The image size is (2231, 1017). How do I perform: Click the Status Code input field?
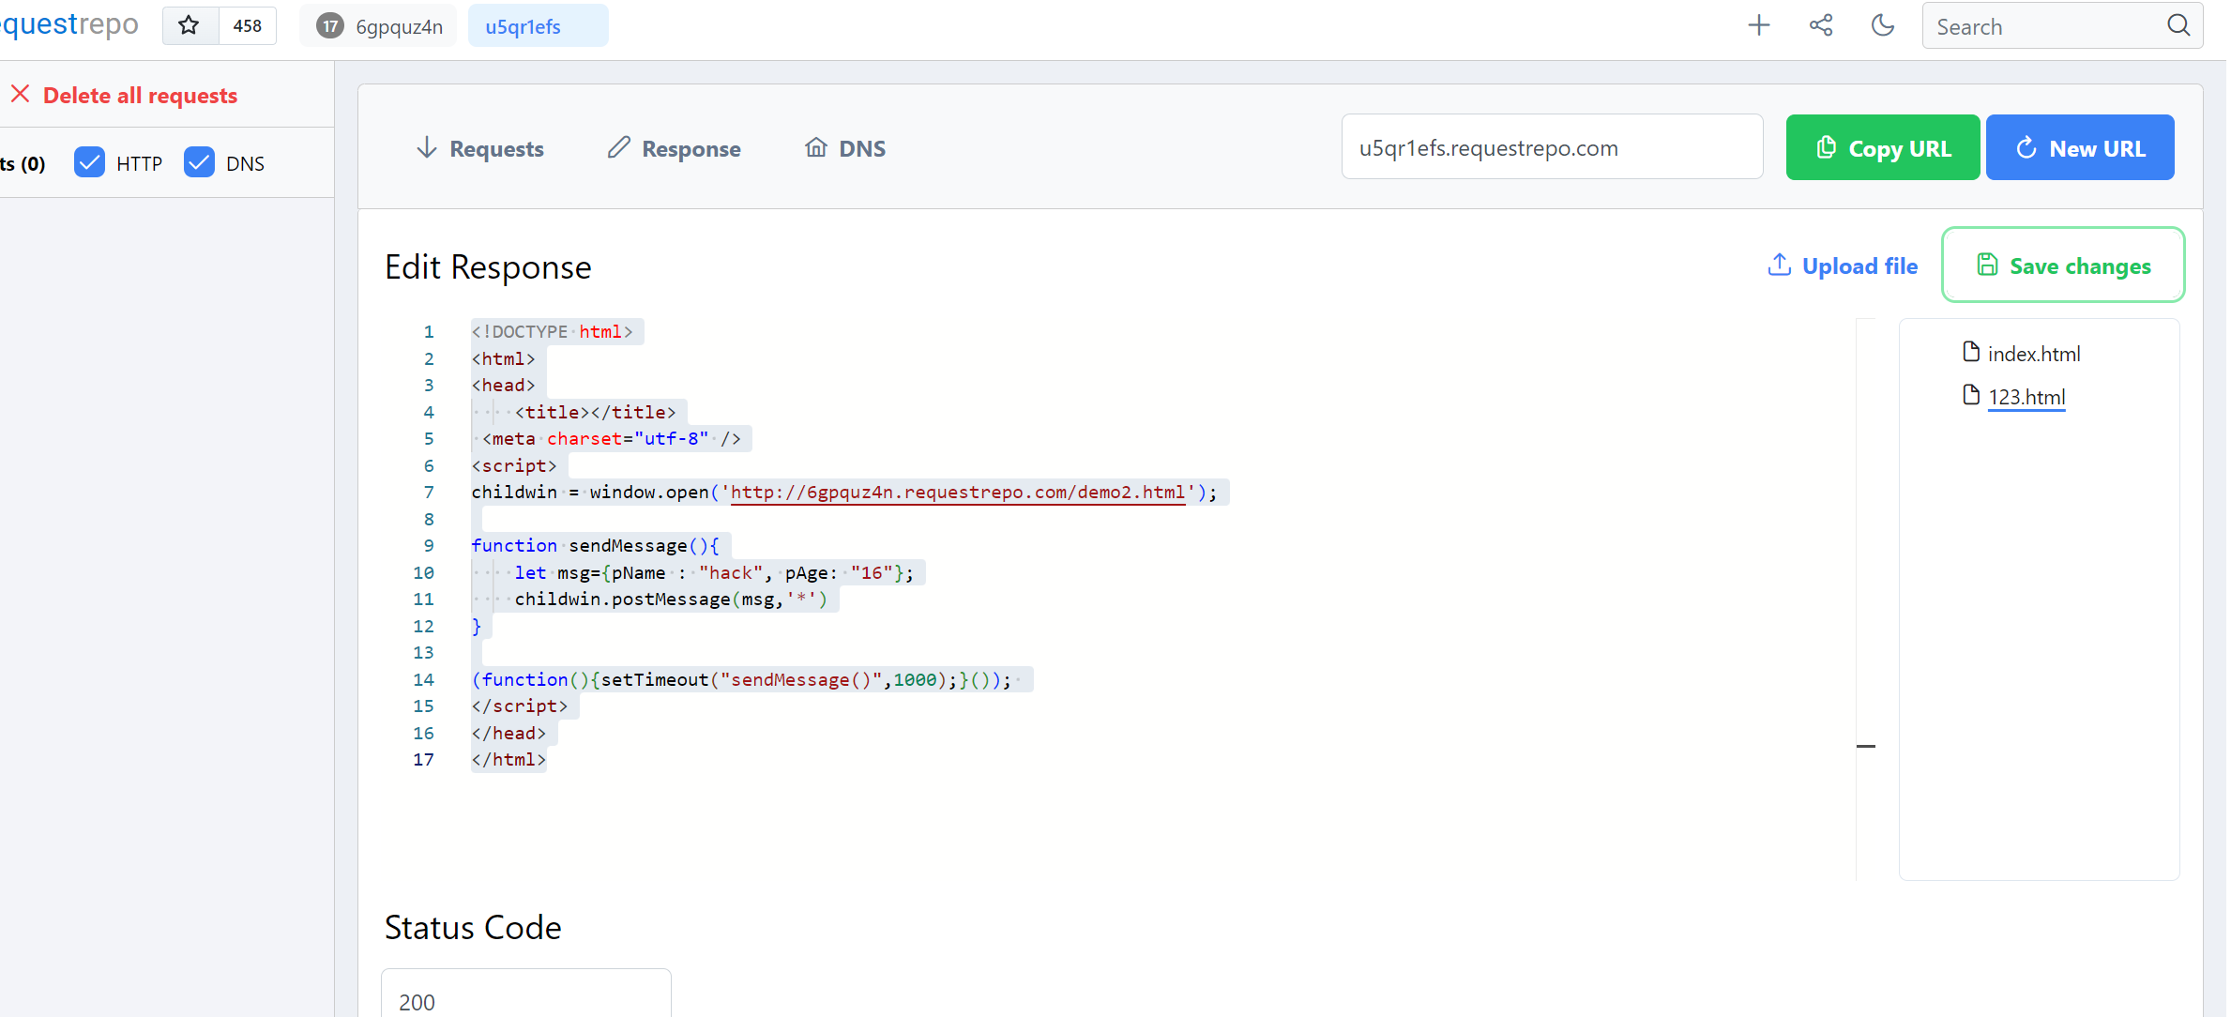click(525, 1000)
